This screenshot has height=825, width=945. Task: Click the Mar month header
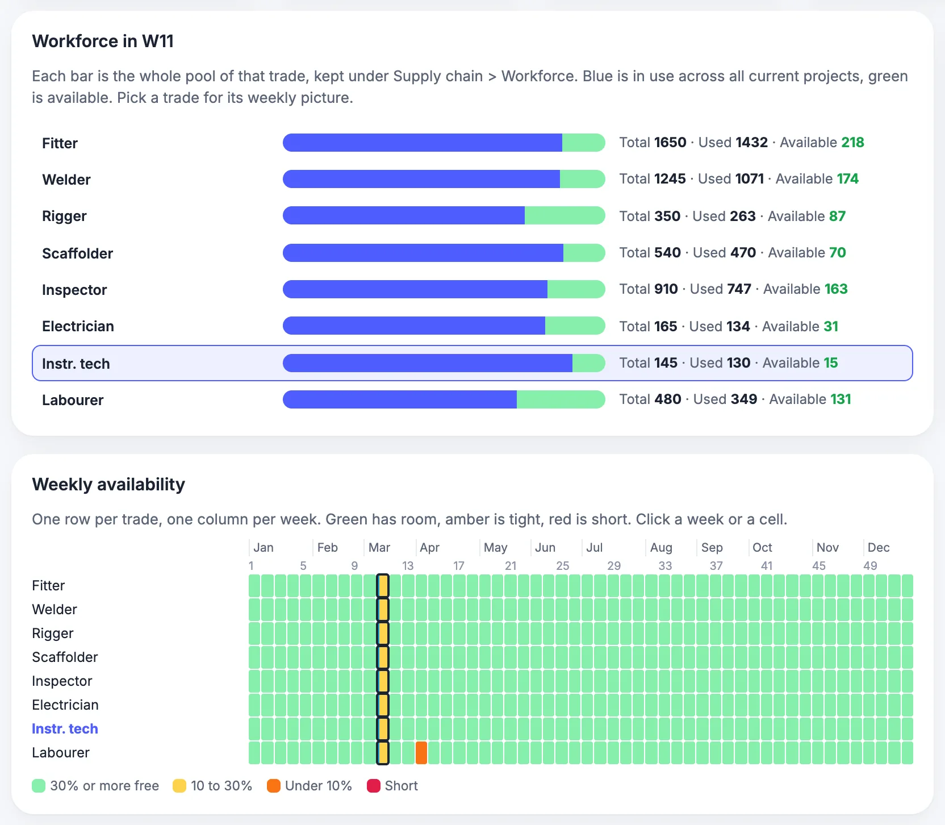[x=379, y=548]
